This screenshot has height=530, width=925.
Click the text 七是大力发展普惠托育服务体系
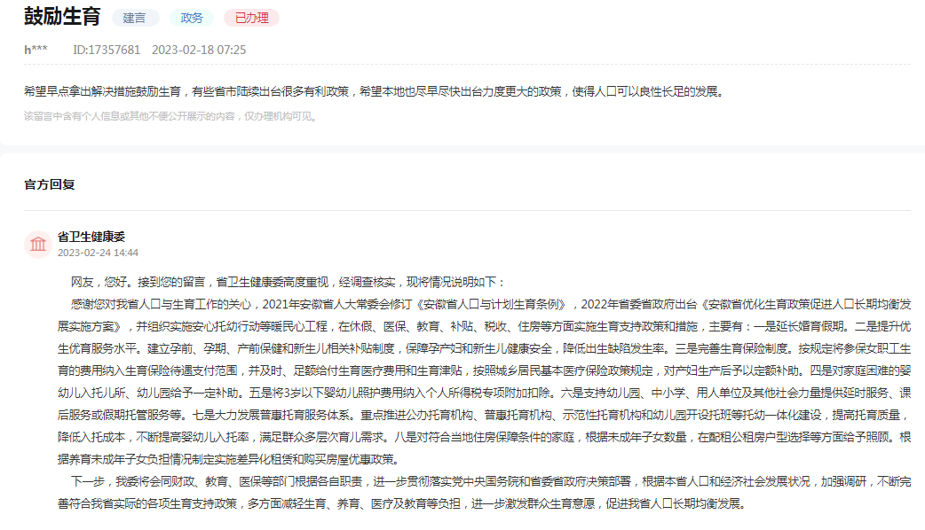point(272,415)
